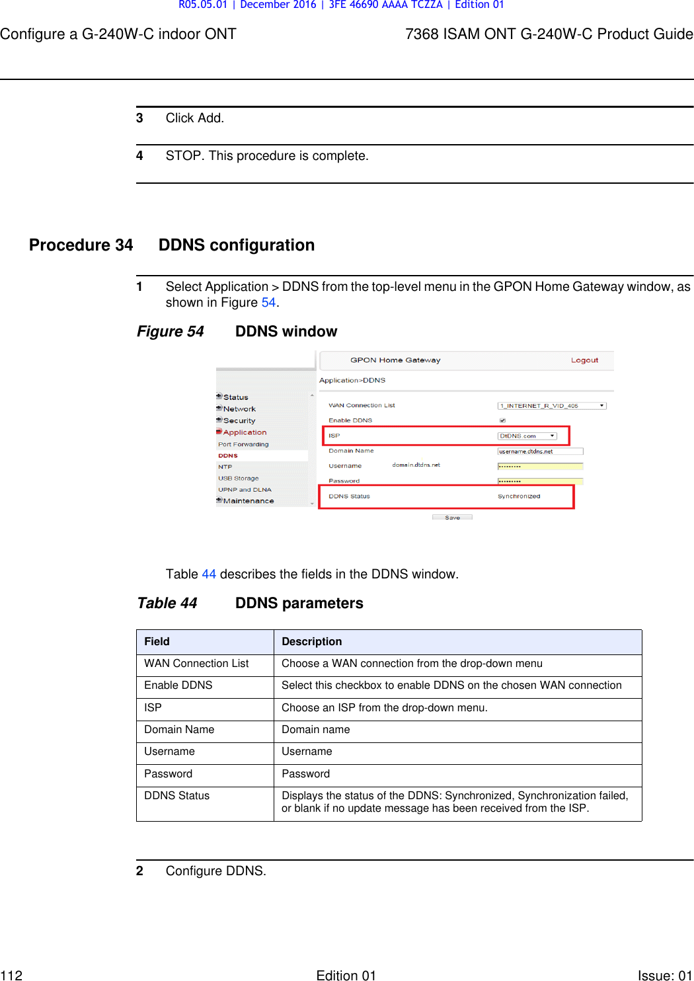Click the Network icon in the navigation menu
The width and height of the screenshot is (694, 981).
click(219, 409)
